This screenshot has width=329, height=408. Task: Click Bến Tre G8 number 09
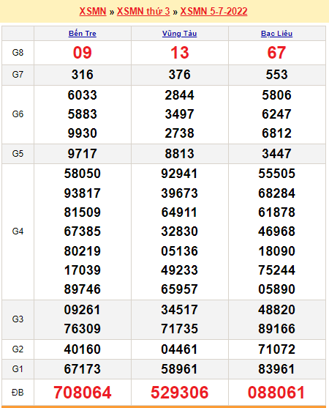pyautogui.click(x=83, y=53)
